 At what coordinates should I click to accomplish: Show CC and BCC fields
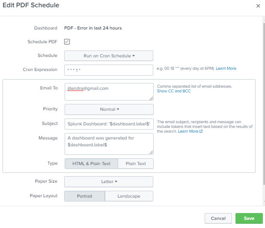174,91
